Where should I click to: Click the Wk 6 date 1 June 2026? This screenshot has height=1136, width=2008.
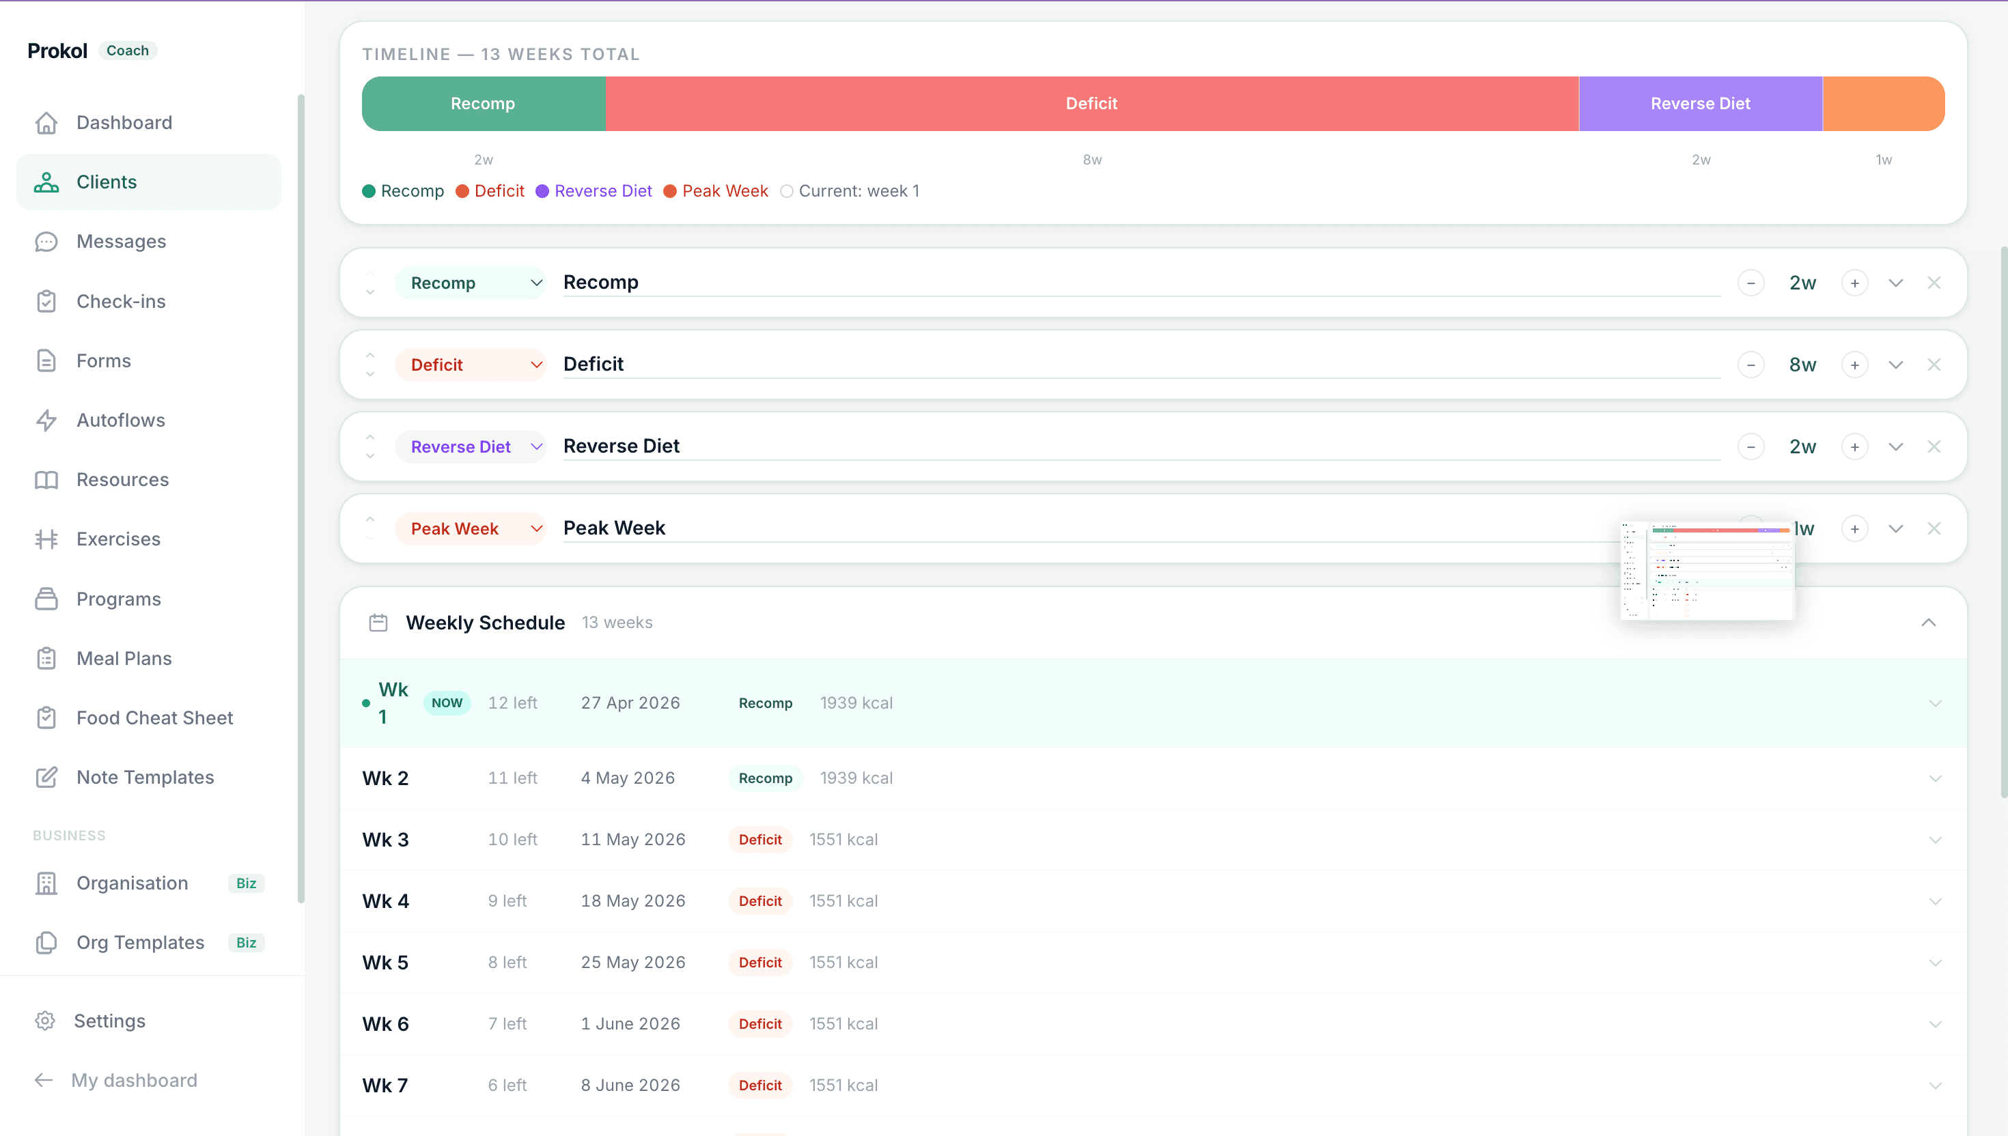pos(630,1023)
